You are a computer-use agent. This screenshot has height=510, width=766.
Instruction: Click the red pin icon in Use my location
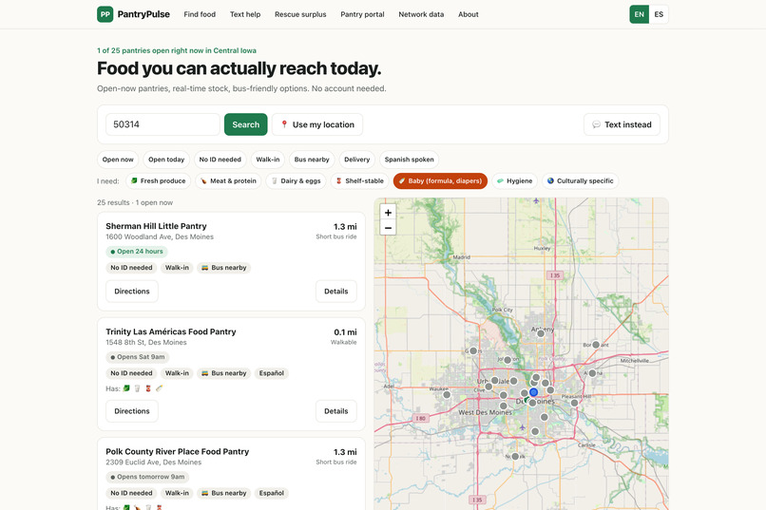click(284, 124)
